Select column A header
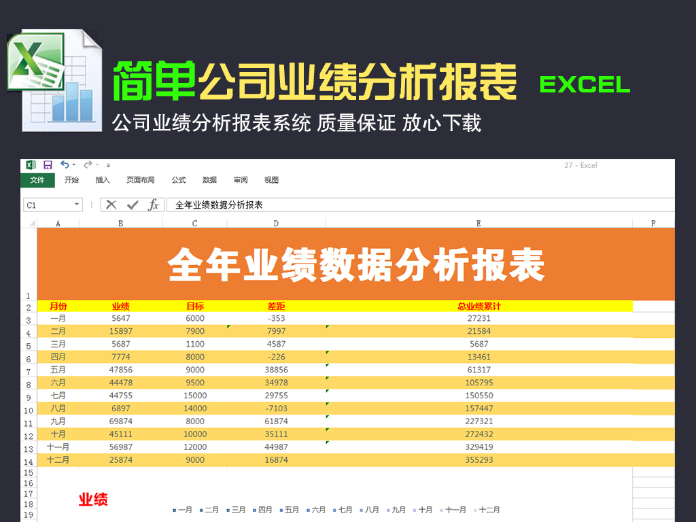Screen dimensions: 696x522 click(58, 223)
